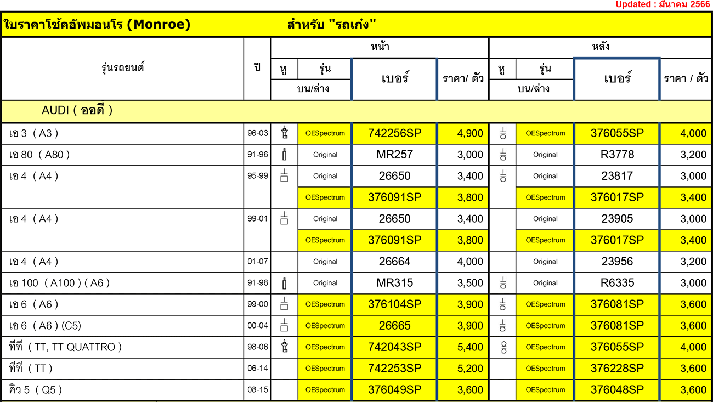Select front part number 742253SP
Screen dimensions: 713x402
pyautogui.click(x=394, y=369)
